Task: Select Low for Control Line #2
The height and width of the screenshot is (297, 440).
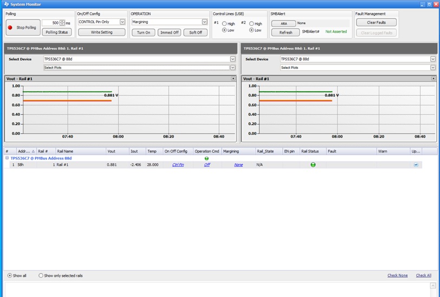Action: 251,30
